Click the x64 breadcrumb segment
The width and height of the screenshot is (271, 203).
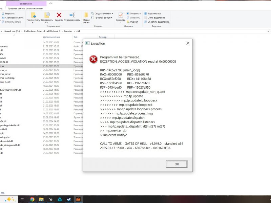tap(78, 31)
